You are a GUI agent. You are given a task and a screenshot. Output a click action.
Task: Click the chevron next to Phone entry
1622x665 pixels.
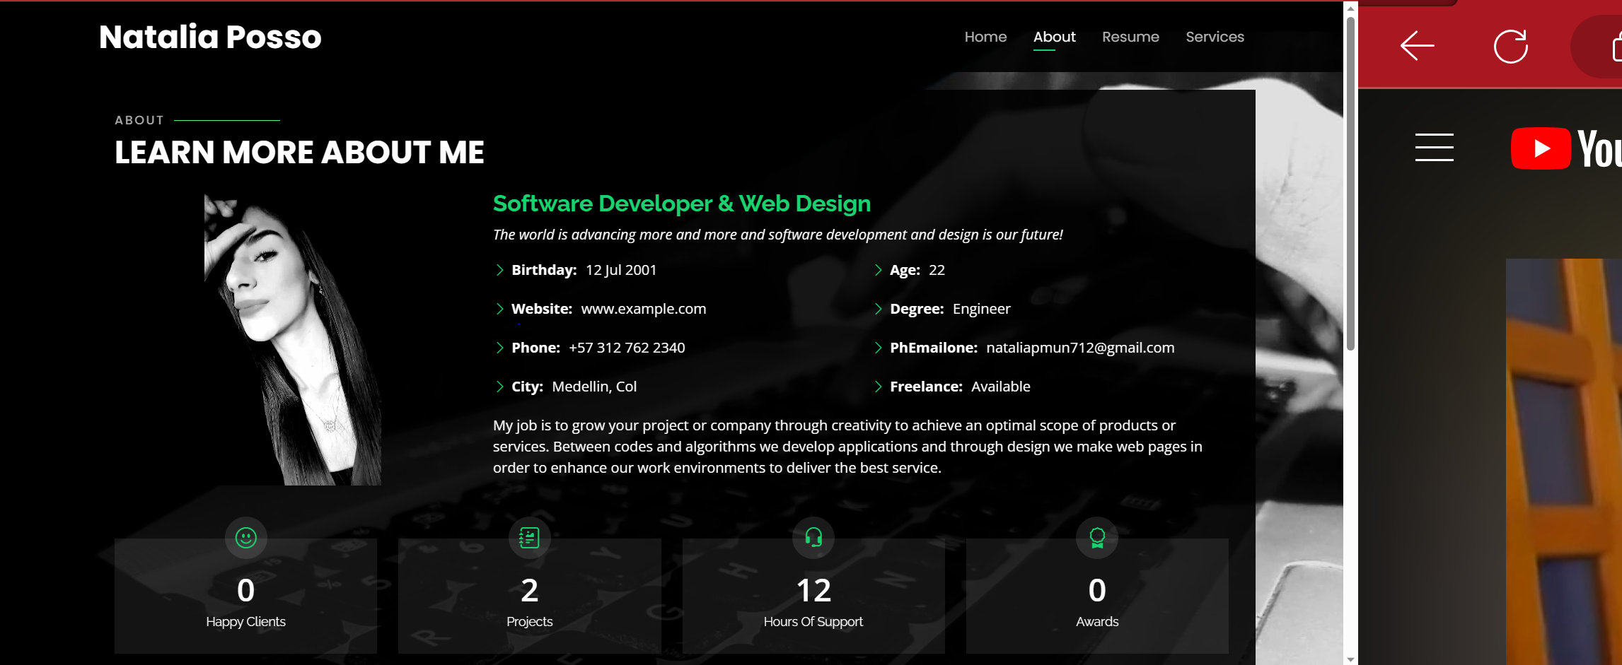pyautogui.click(x=499, y=347)
